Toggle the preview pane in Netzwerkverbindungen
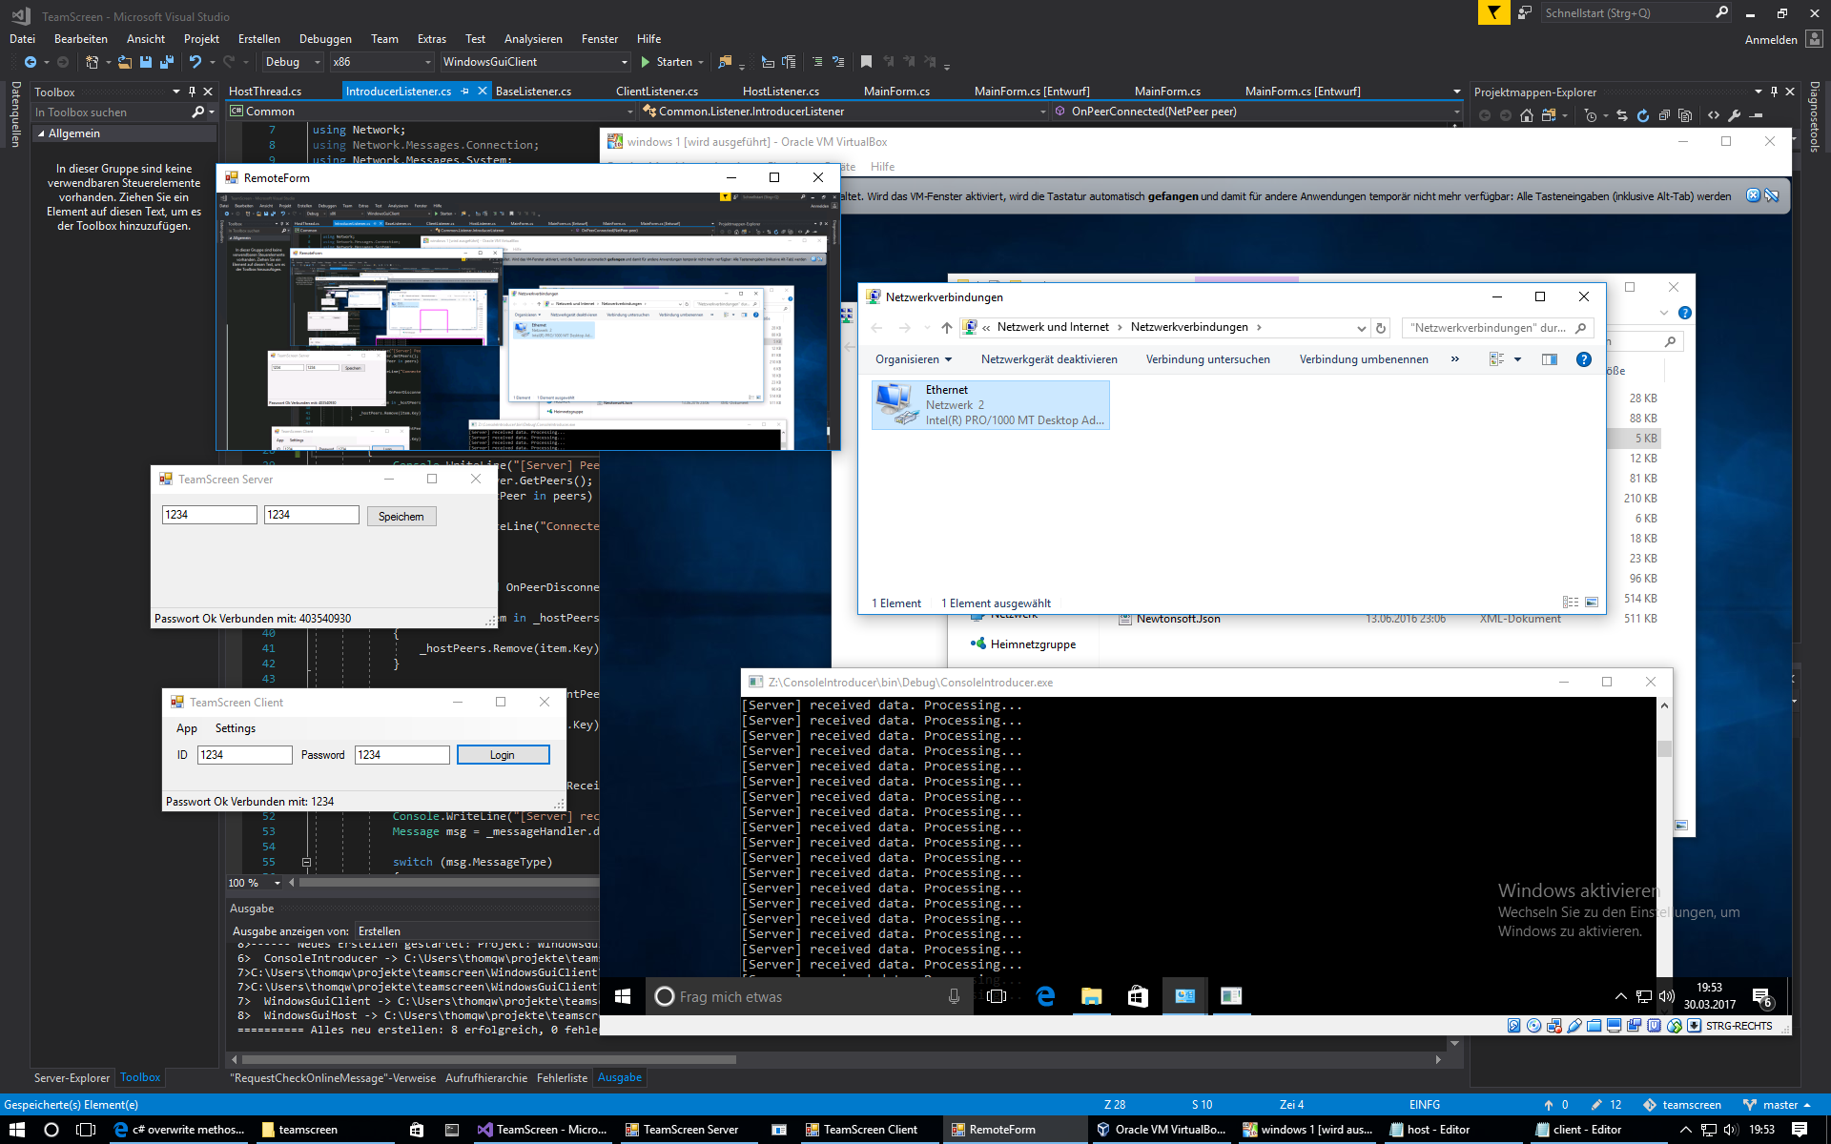This screenshot has width=1831, height=1144. point(1550,359)
